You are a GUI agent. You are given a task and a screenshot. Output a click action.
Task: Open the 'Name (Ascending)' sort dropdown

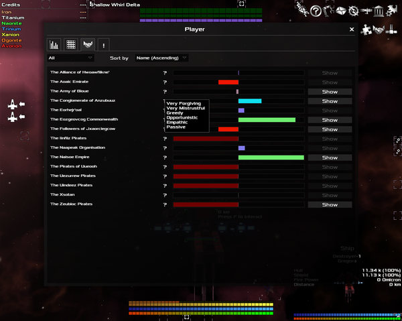[161, 58]
